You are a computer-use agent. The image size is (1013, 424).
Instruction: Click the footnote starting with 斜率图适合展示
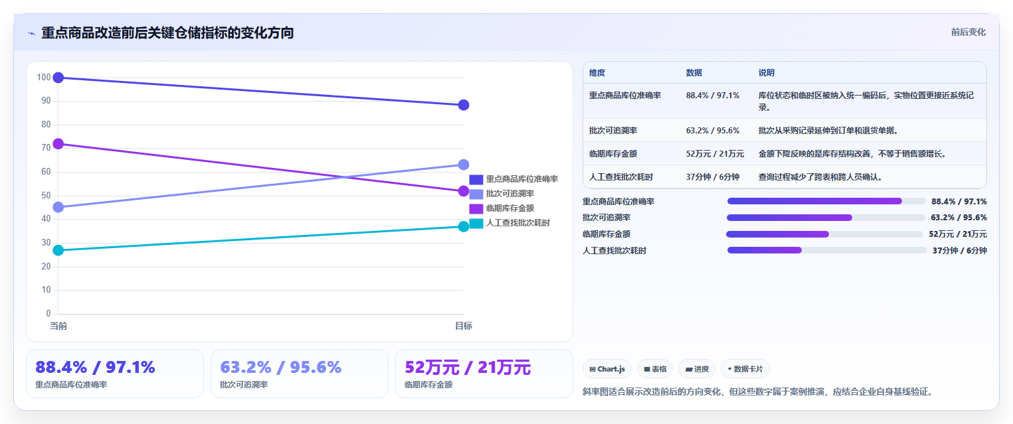(x=758, y=391)
